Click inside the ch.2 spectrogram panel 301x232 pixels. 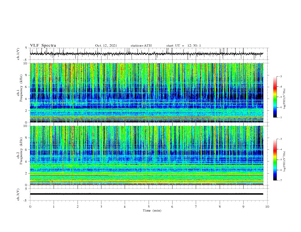tap(146, 155)
